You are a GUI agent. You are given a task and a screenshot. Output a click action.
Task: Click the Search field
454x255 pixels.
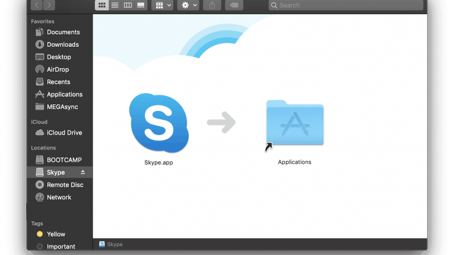tap(346, 5)
